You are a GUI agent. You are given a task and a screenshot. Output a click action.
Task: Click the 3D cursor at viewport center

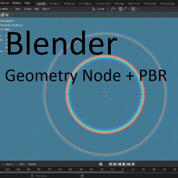(105, 94)
